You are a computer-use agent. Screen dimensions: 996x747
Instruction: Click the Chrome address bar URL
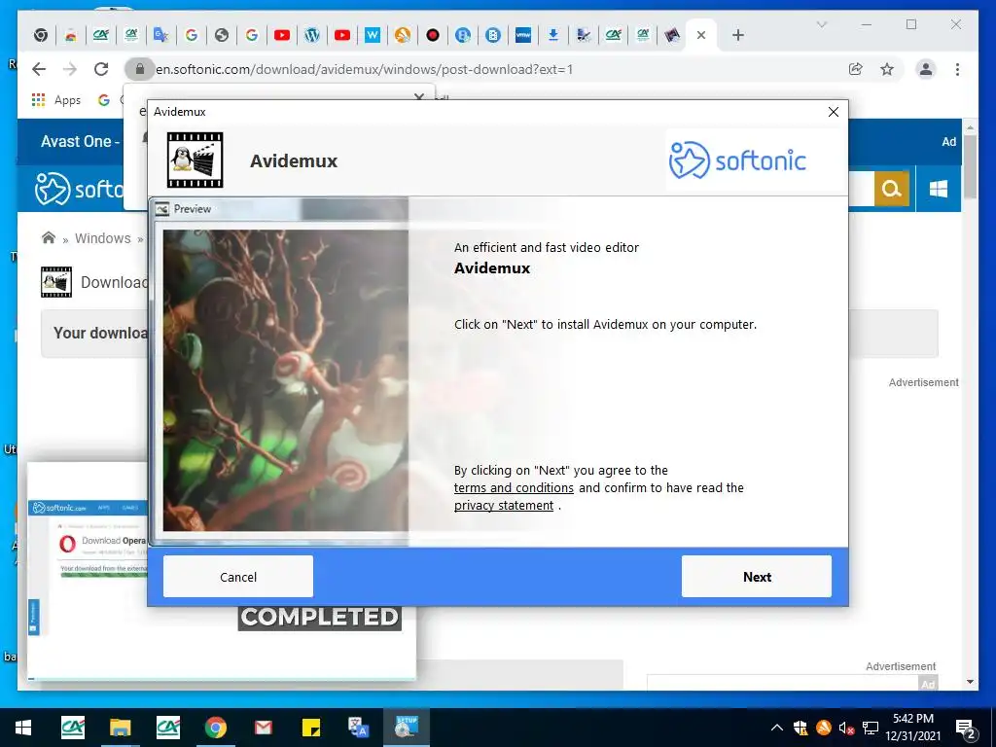364,69
